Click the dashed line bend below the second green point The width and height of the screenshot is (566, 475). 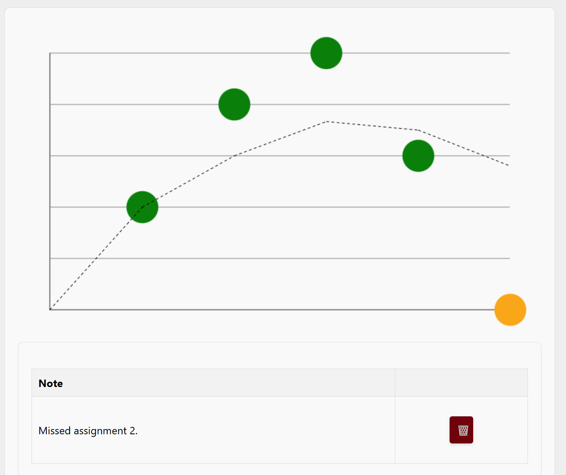click(235, 155)
